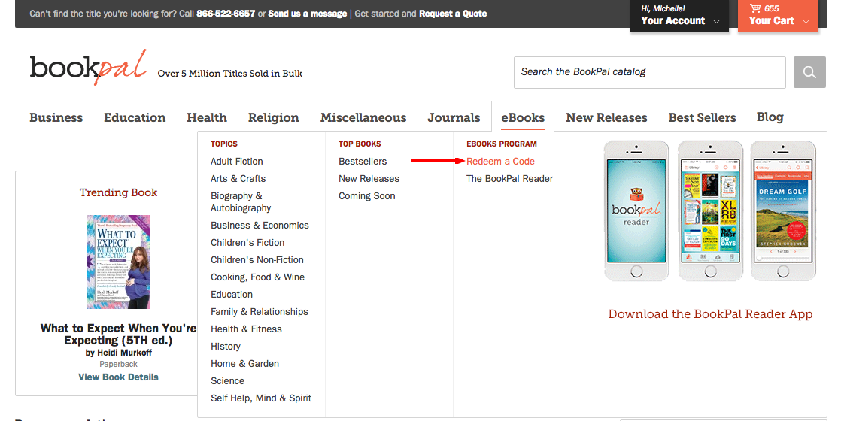
Task: Open New Releases under Top Books
Action: tap(369, 179)
